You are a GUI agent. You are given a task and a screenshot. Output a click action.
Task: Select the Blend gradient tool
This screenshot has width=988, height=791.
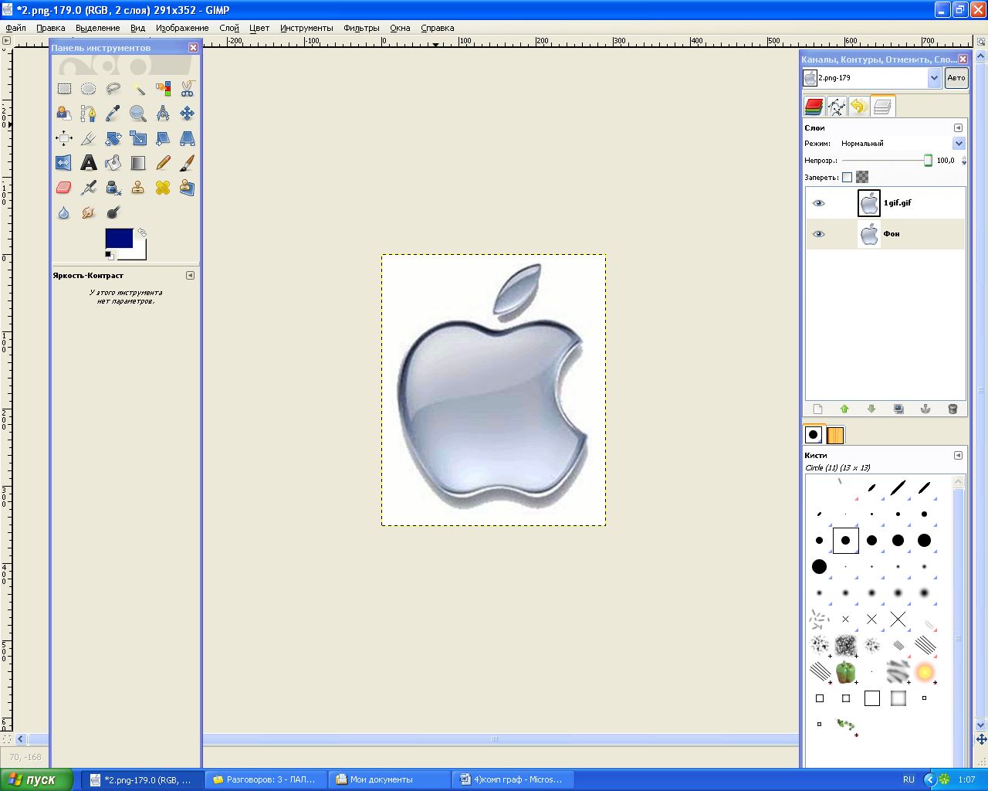(x=138, y=163)
